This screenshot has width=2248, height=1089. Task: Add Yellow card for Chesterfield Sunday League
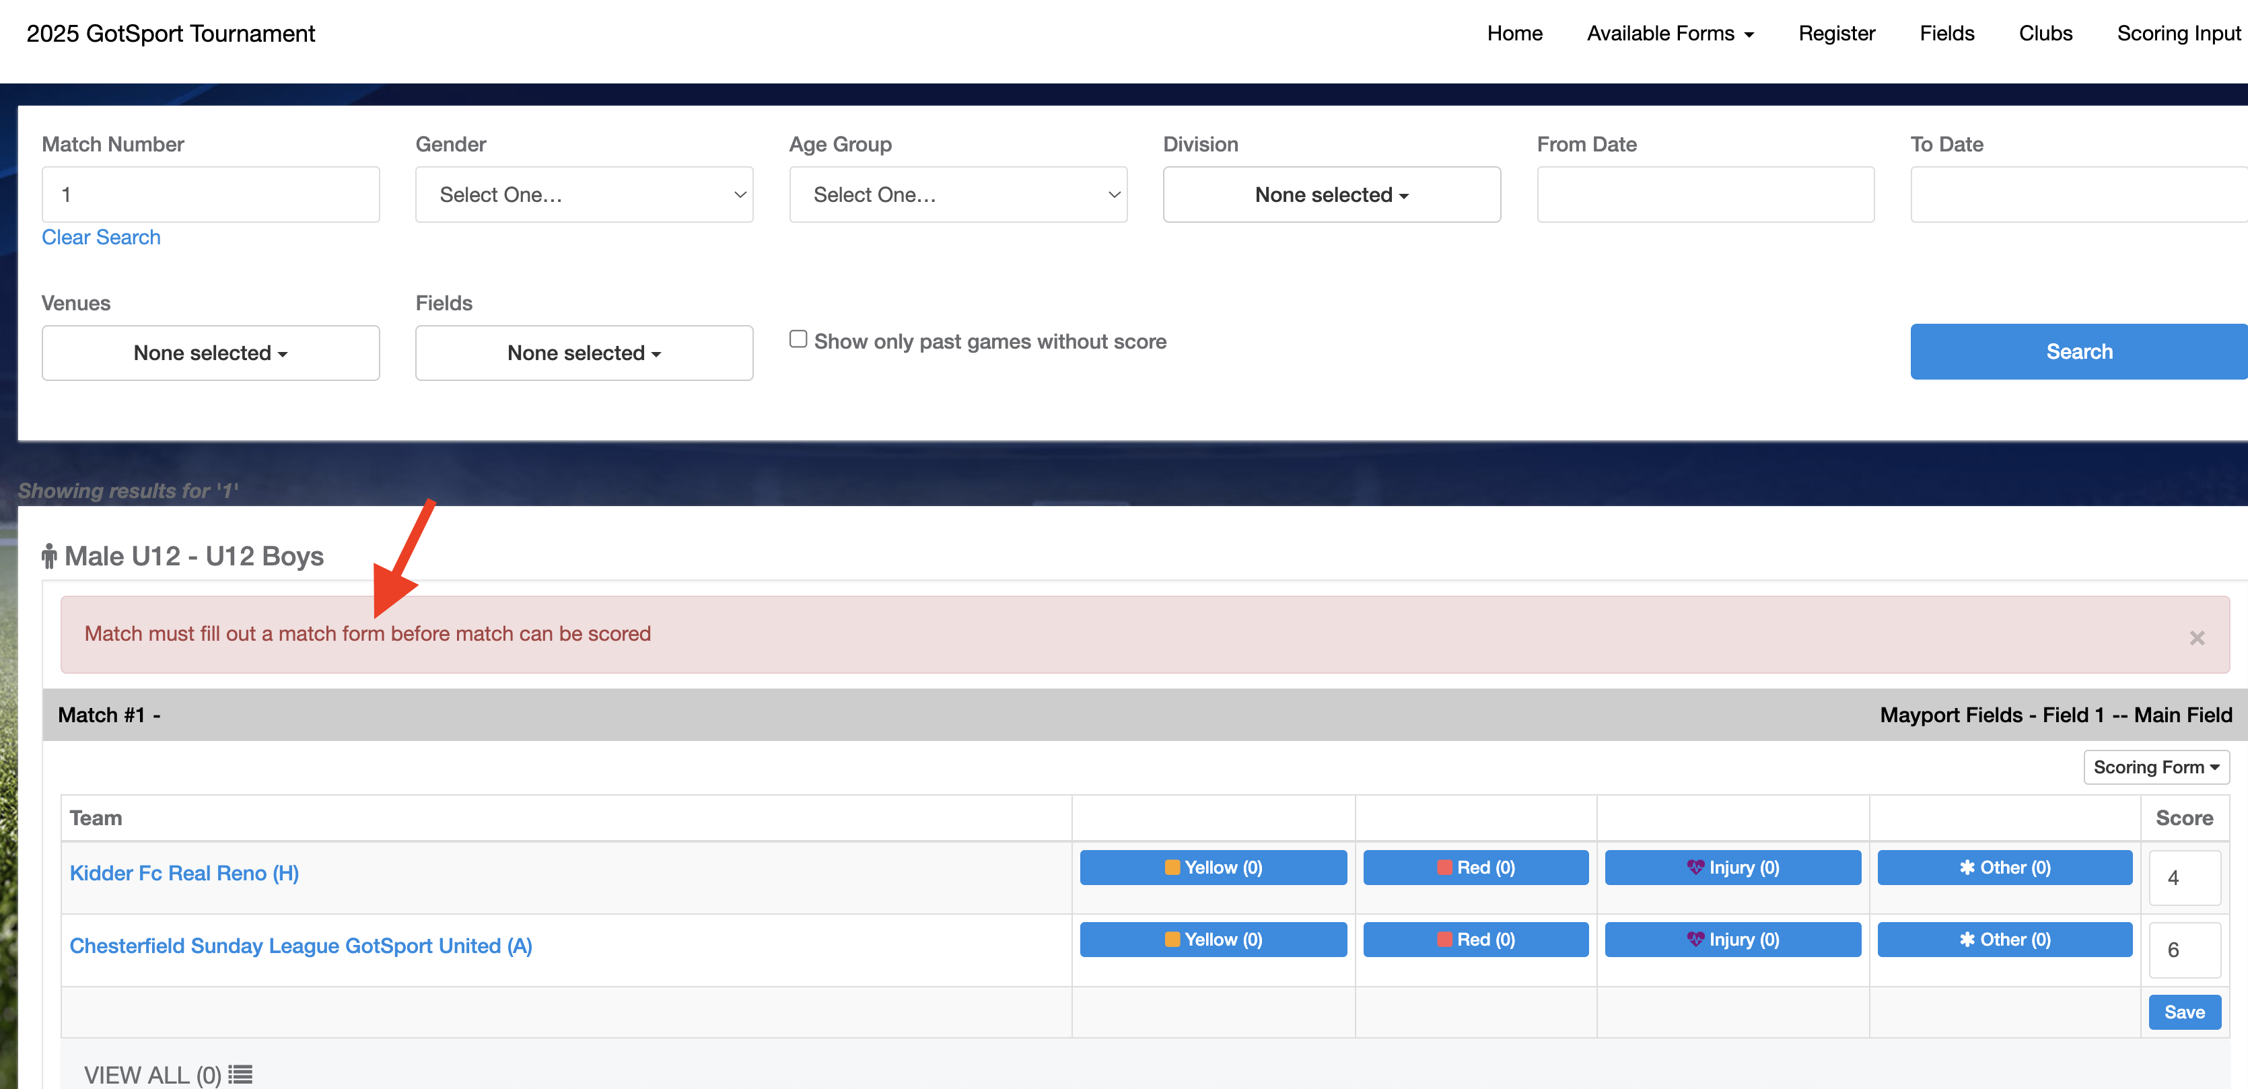pos(1213,939)
